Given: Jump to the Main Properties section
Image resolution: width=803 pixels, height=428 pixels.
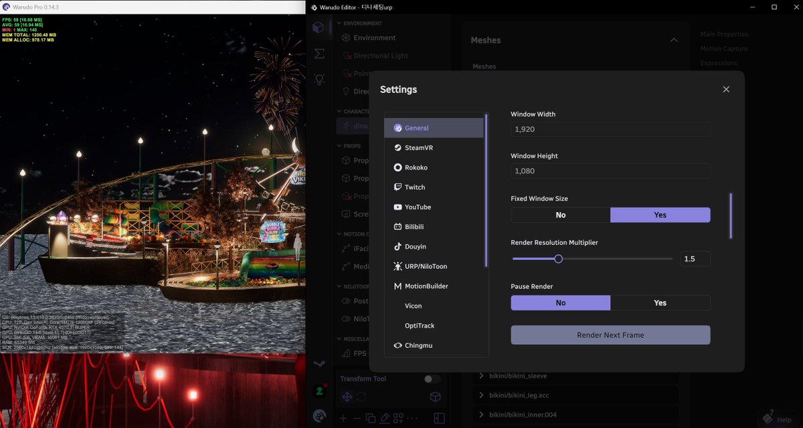Looking at the screenshot, I should tap(724, 34).
